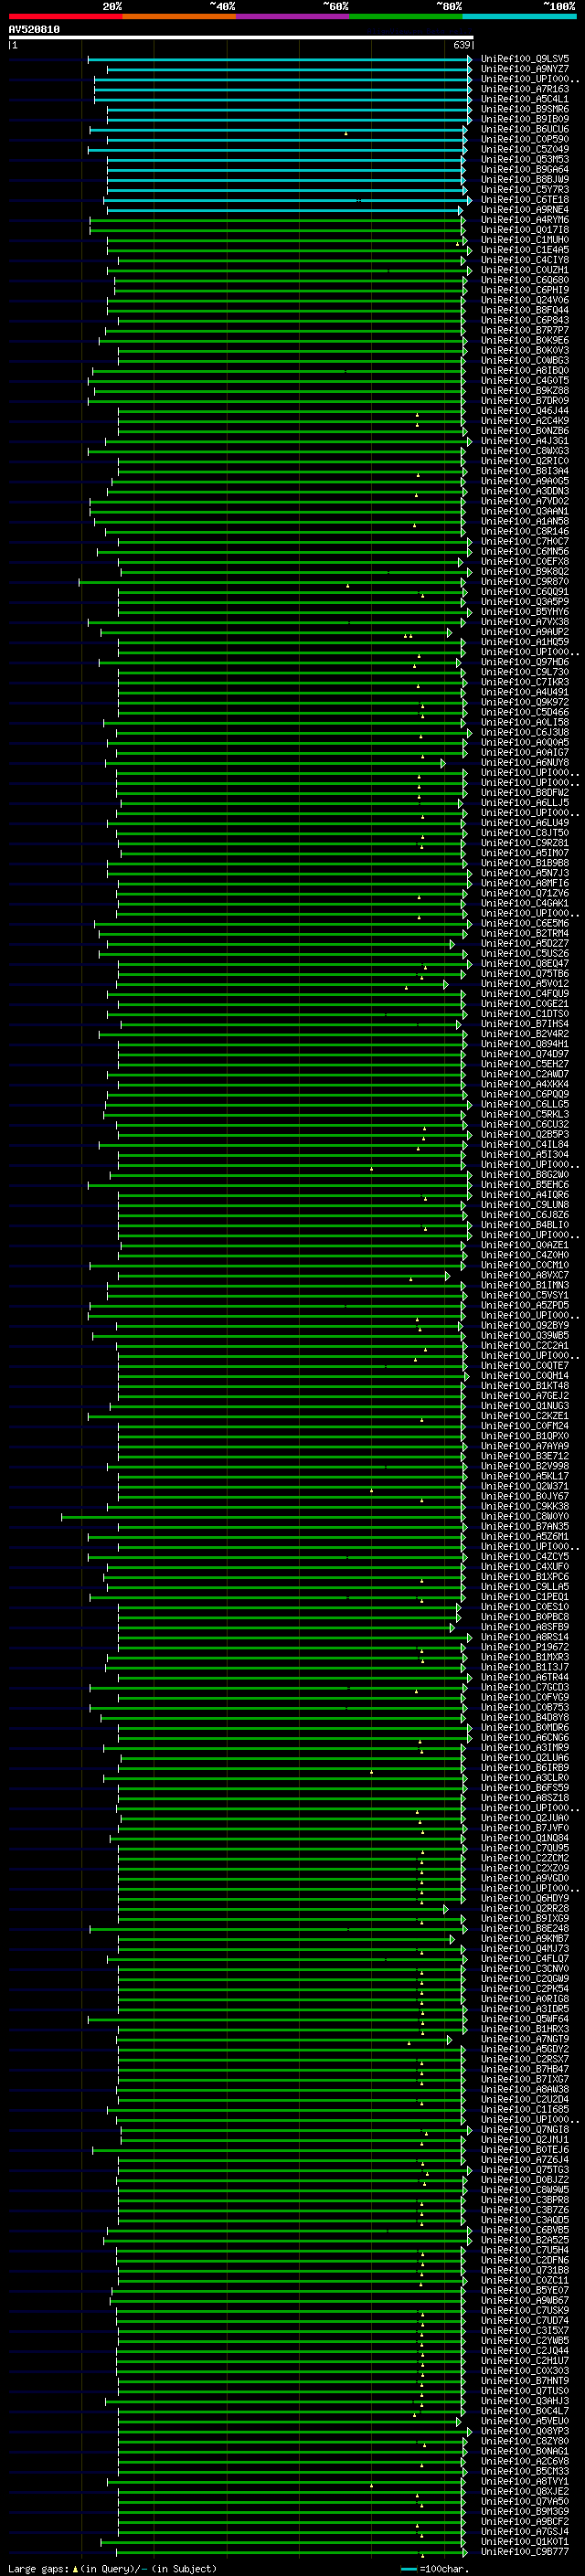Select the UniRef100_A9RNE4 label
The image size is (585, 2576).
tap(525, 210)
